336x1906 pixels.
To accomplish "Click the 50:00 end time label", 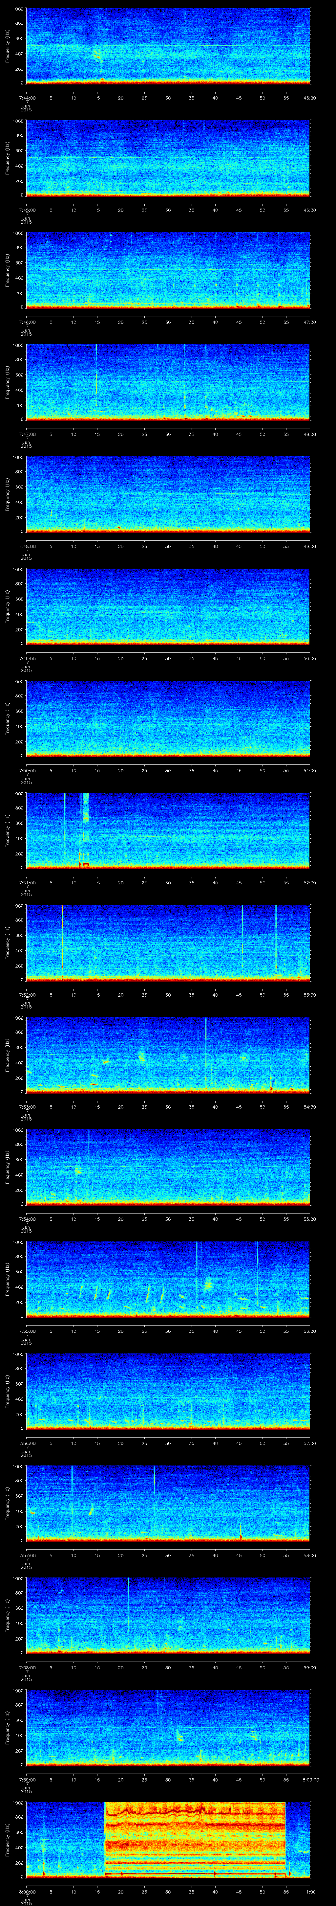I will (310, 659).
